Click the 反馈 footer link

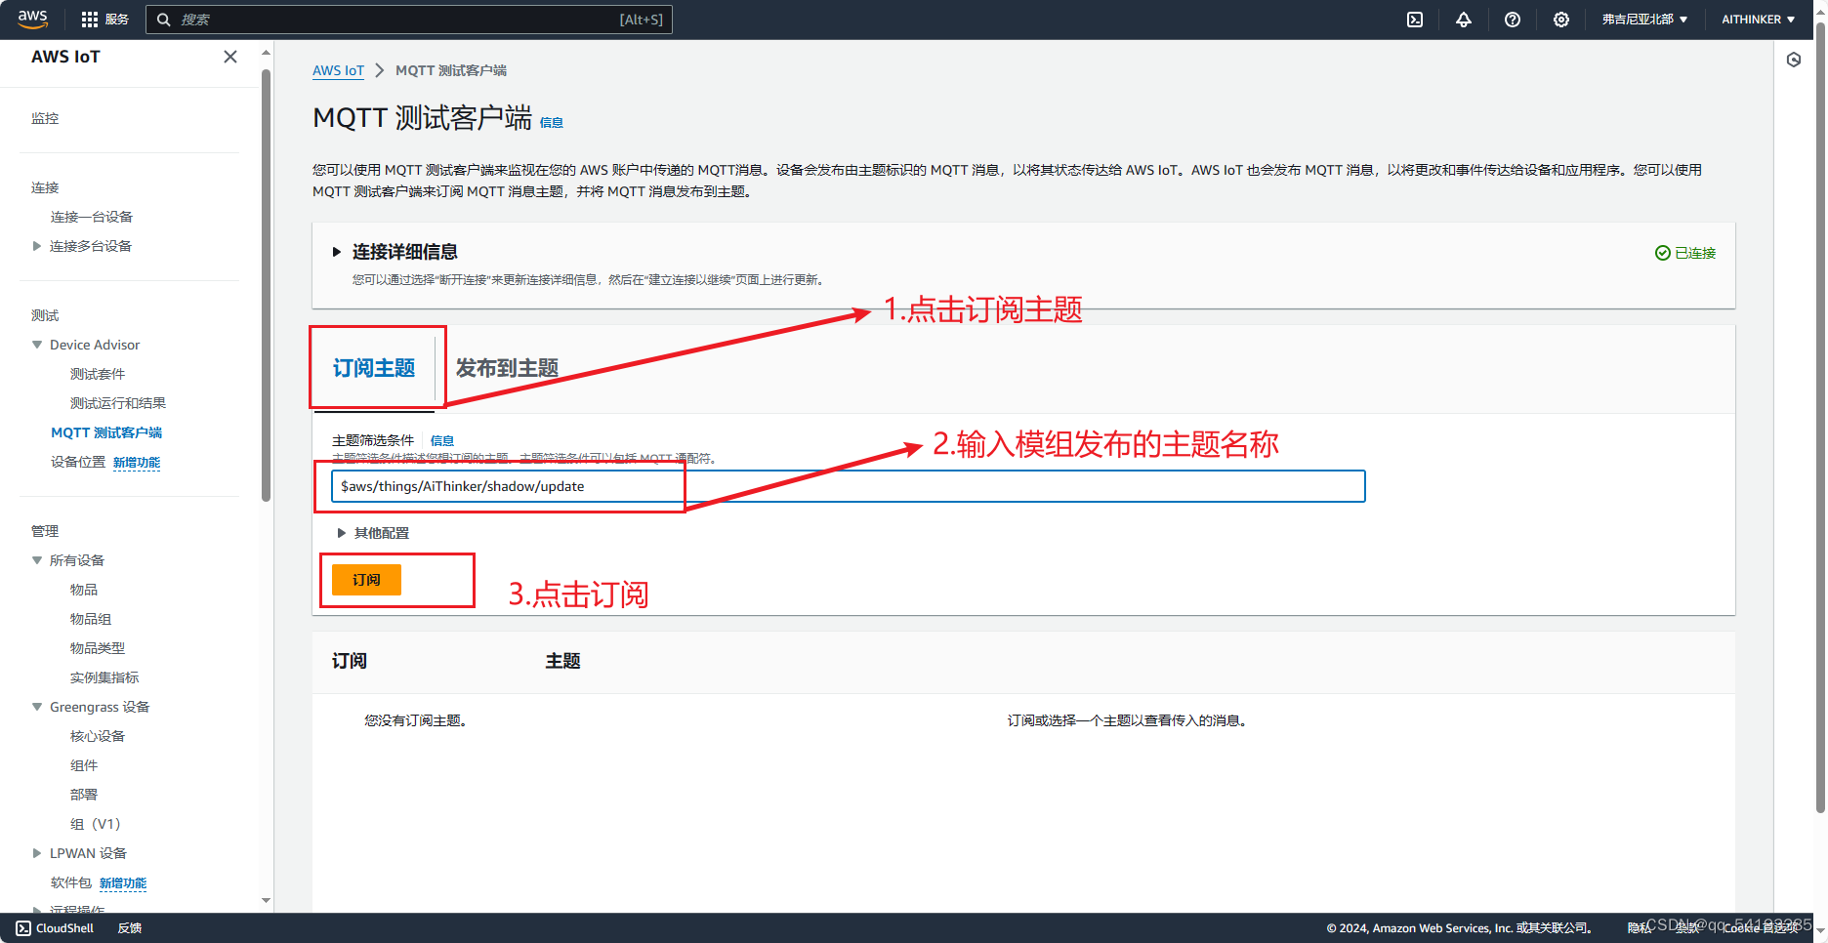pos(130,928)
